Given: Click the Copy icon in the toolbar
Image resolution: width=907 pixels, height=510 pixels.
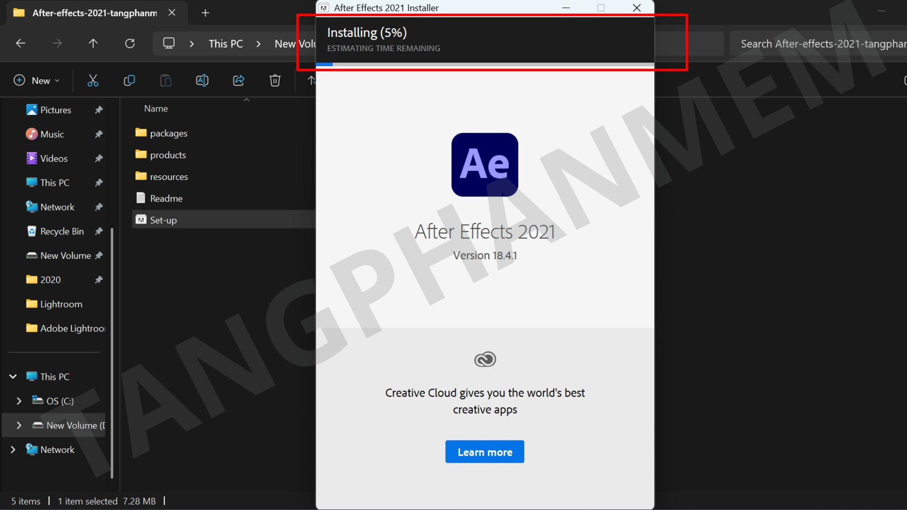Looking at the screenshot, I should click(129, 80).
